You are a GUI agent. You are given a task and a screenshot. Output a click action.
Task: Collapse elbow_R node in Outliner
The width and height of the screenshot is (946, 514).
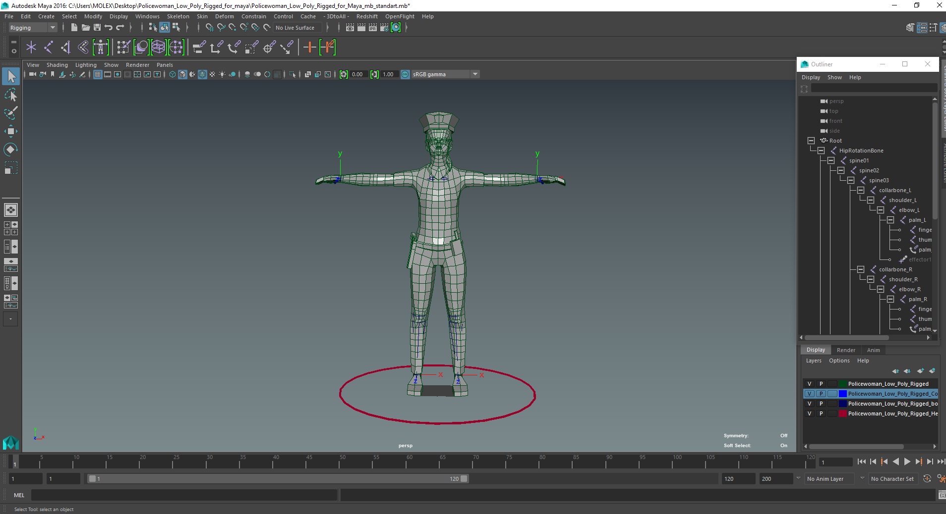881,289
